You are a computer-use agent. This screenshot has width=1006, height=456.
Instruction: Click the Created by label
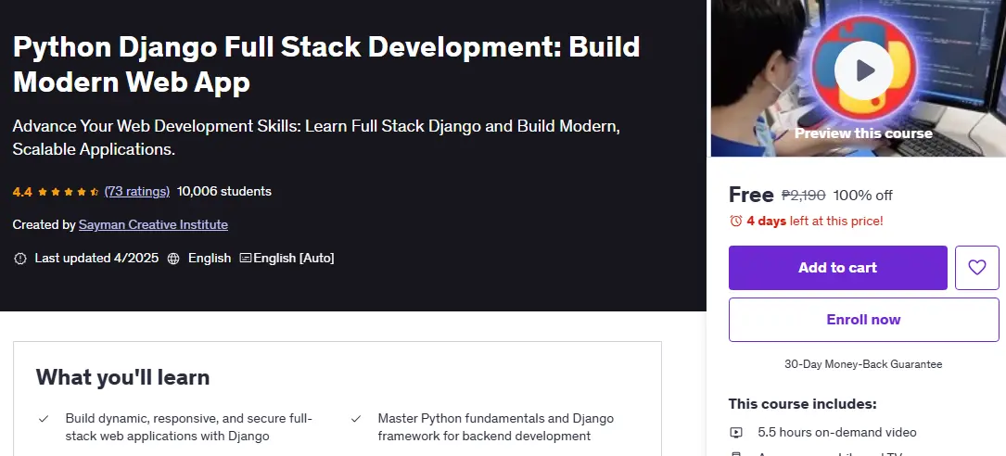[44, 224]
